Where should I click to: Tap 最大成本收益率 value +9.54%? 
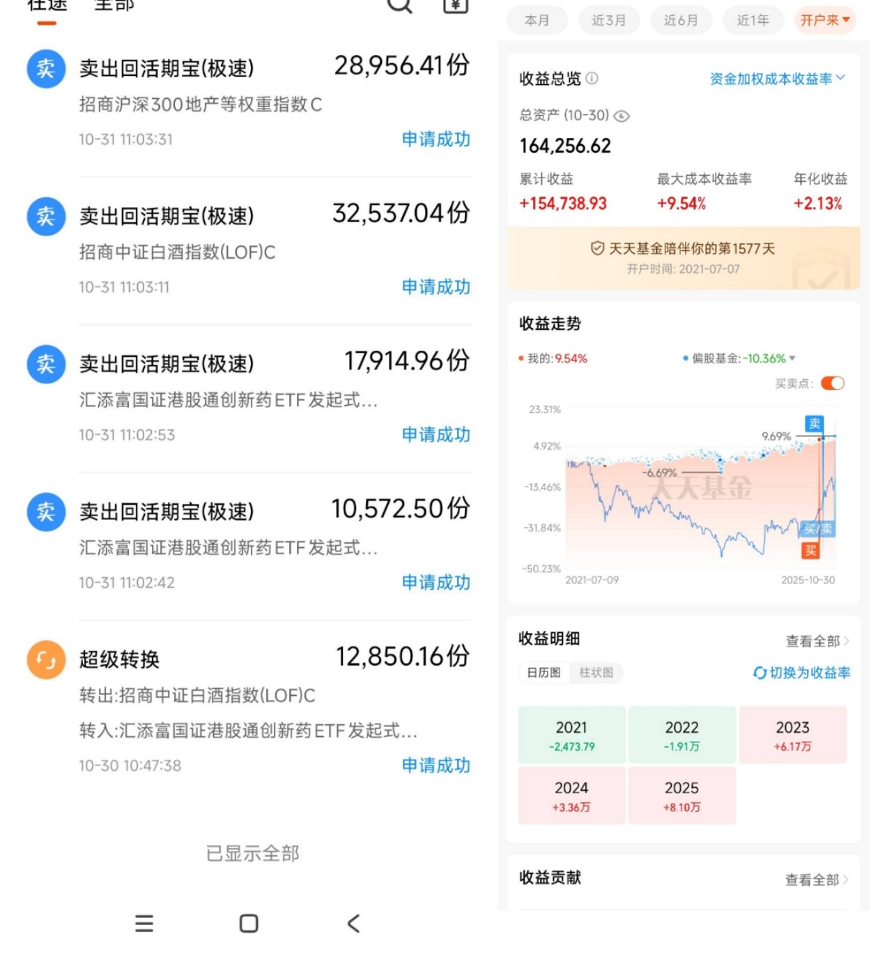tap(681, 204)
